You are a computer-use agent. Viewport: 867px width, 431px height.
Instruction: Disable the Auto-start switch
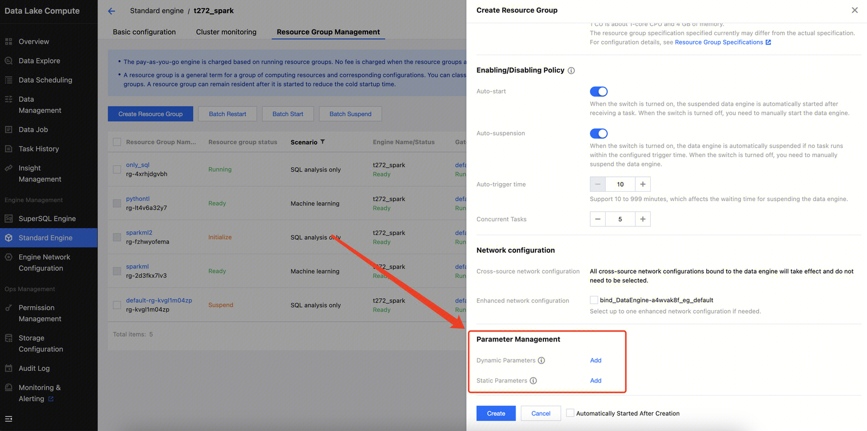(x=598, y=91)
